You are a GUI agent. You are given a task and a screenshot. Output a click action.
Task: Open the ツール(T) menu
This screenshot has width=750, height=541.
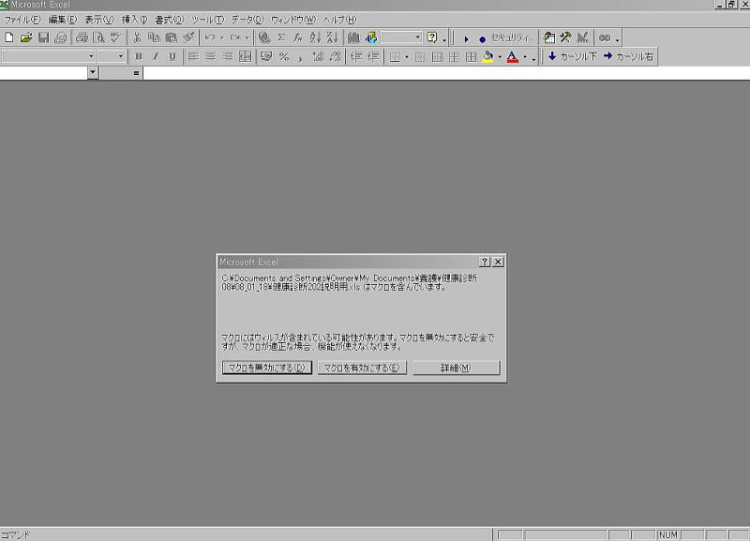tap(207, 20)
